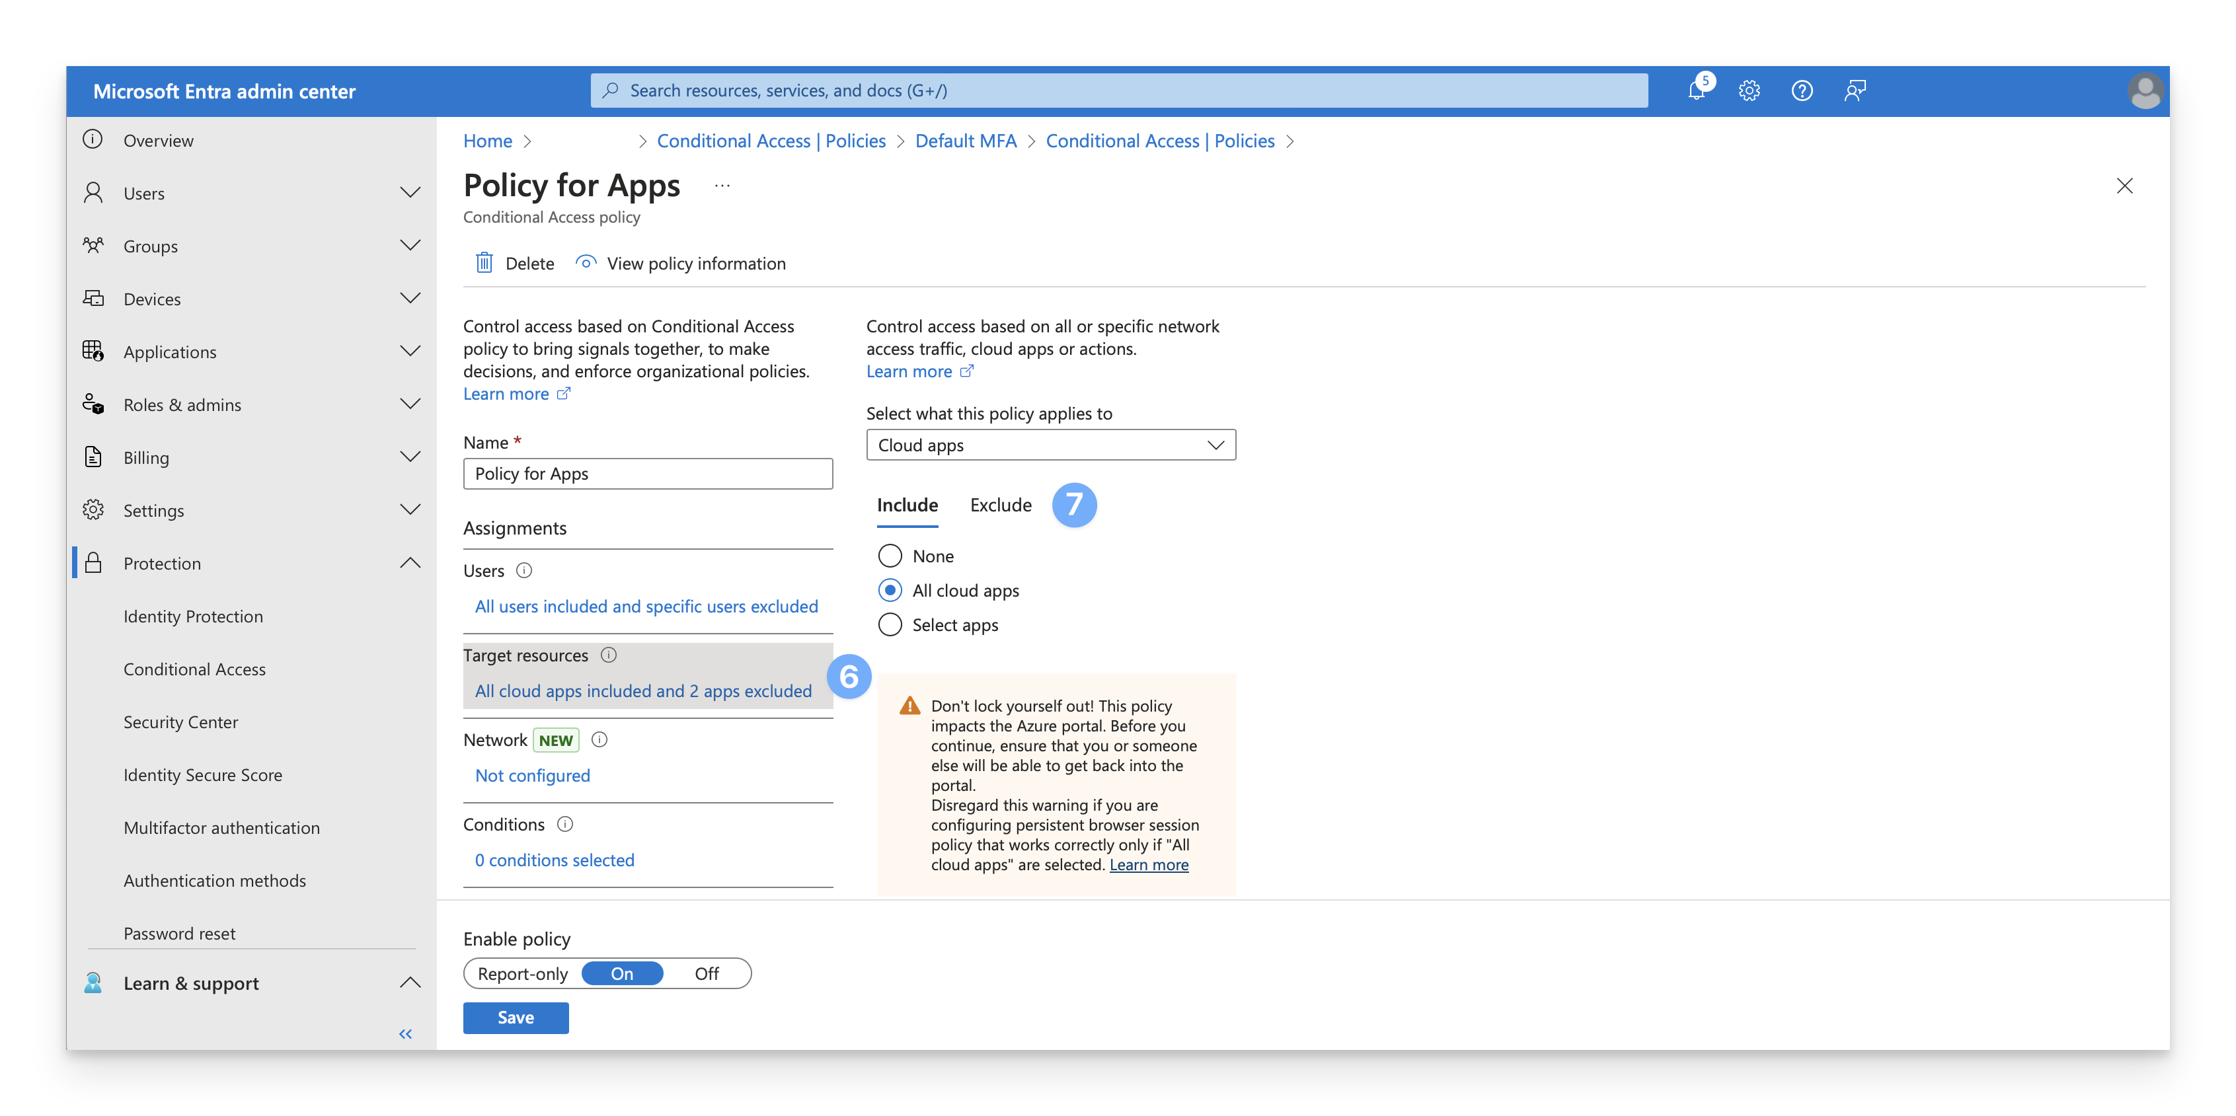Open the Cloud apps dropdown
2236x1116 pixels.
1050,445
